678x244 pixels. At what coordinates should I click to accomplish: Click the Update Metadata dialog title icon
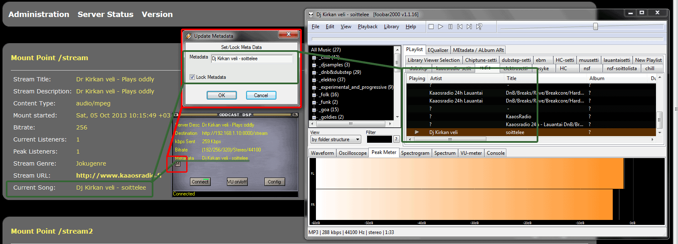click(x=189, y=36)
